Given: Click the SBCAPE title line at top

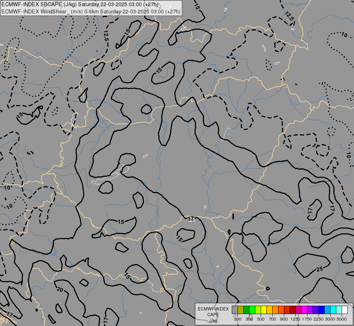Looking at the screenshot, I should coord(80,4).
